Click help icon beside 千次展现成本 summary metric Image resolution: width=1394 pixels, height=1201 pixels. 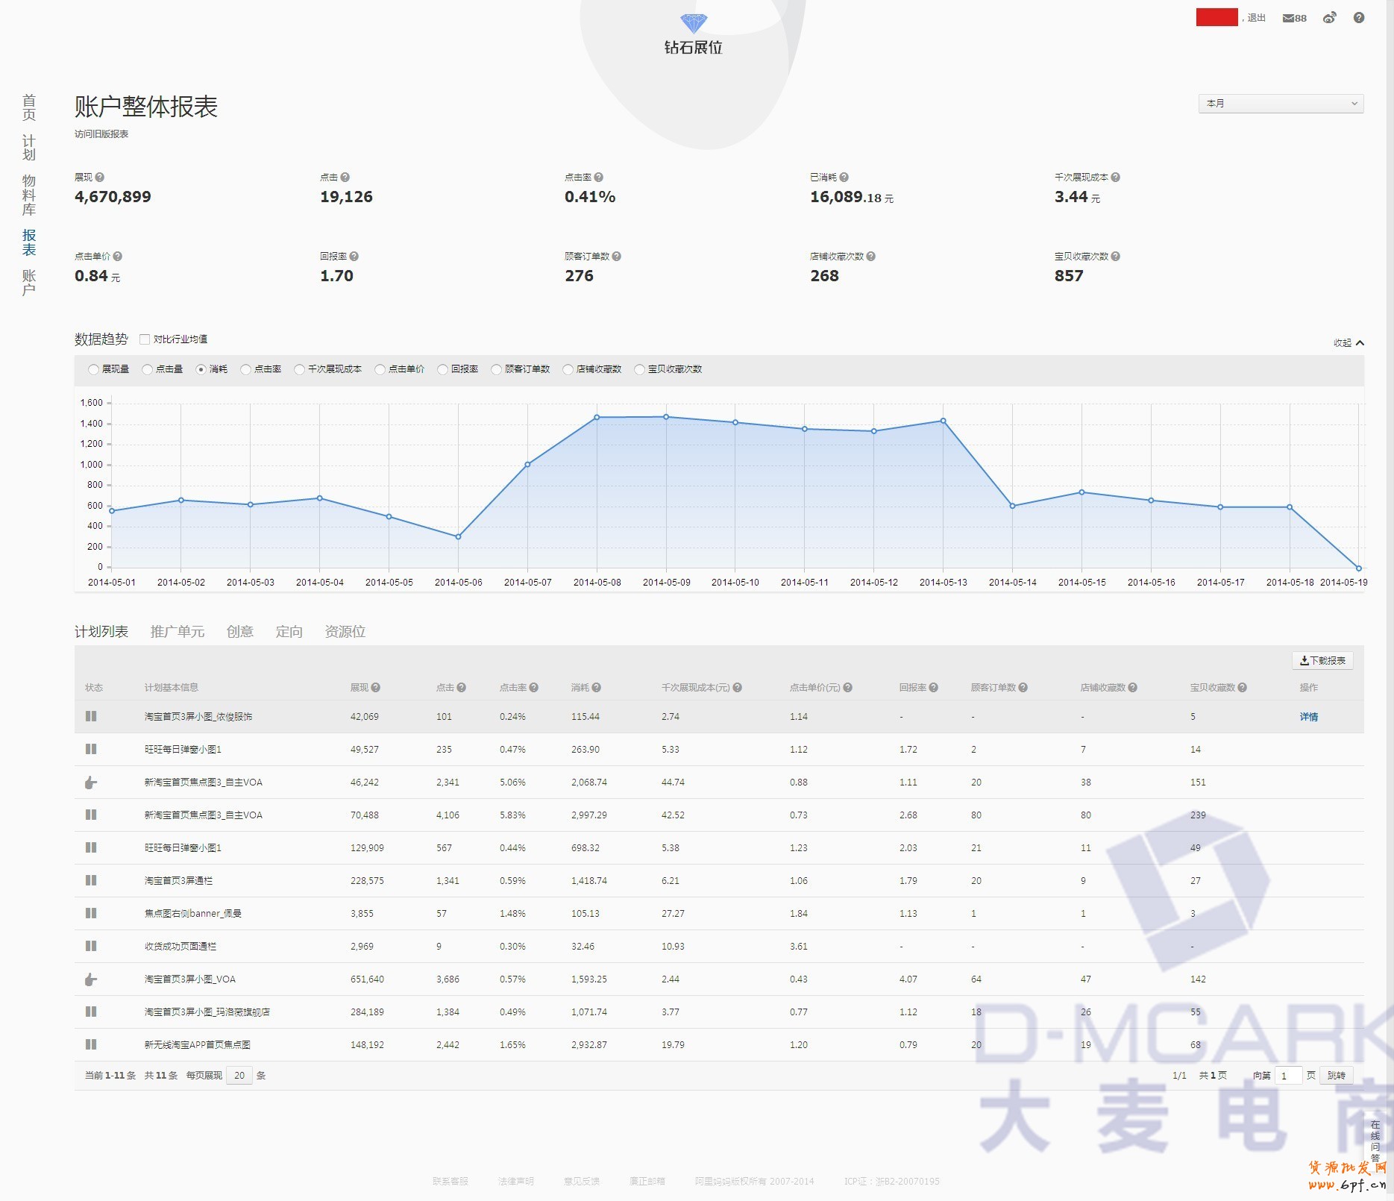pyautogui.click(x=1115, y=178)
